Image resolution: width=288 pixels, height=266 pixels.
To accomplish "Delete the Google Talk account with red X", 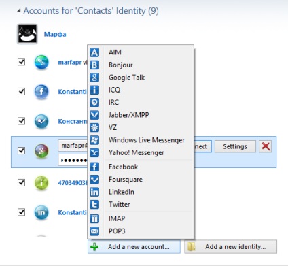I will point(266,146).
